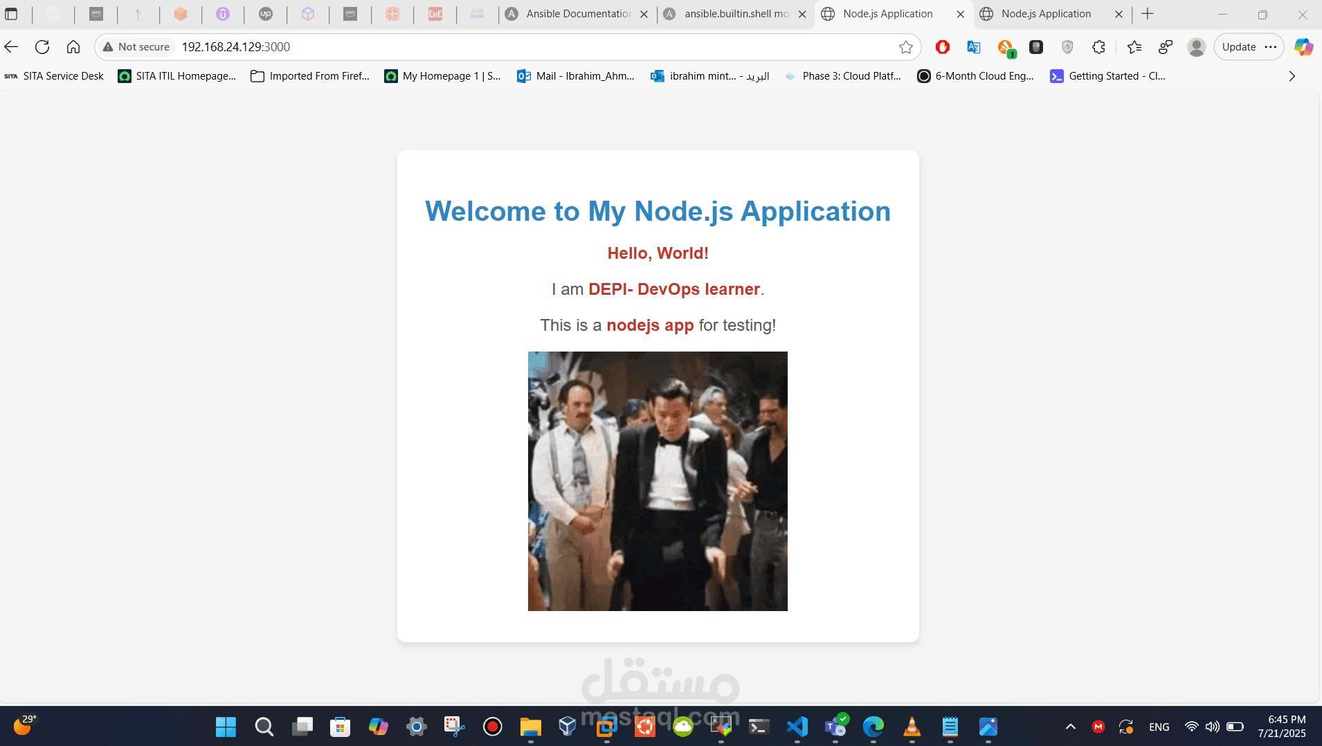The image size is (1322, 746).
Task: Click the DEPI- DevOps learner text
Action: 674,289
